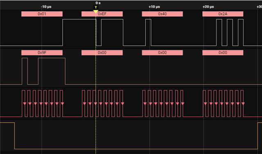262x154 pixels.
Task: Click first clock edge arrow of first burst
Action: coord(25,104)
